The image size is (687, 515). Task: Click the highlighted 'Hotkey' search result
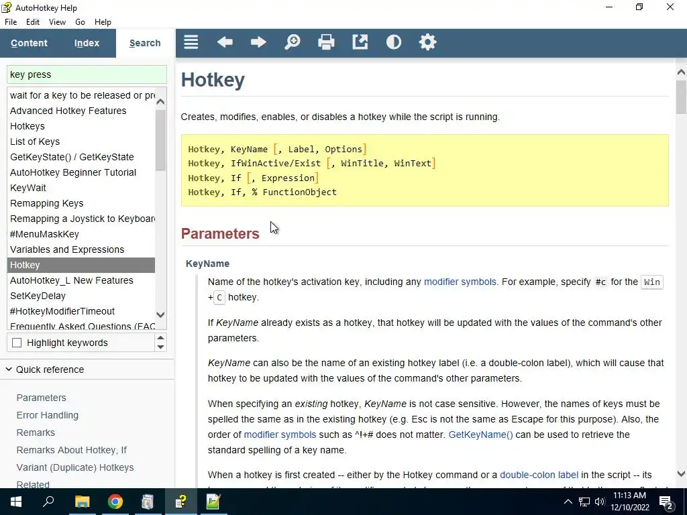click(81, 265)
